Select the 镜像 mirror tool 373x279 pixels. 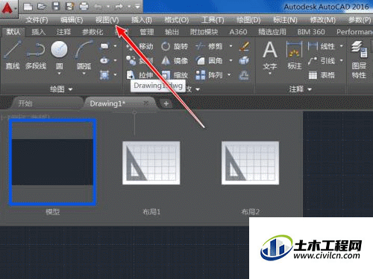pyautogui.click(x=175, y=61)
